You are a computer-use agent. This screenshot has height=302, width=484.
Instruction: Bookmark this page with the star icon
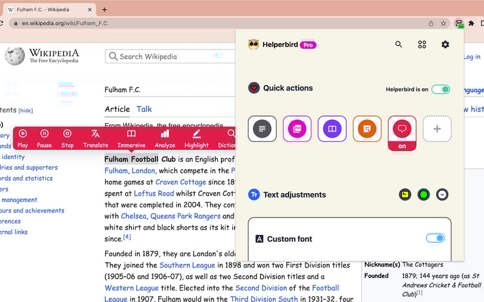coord(443,24)
